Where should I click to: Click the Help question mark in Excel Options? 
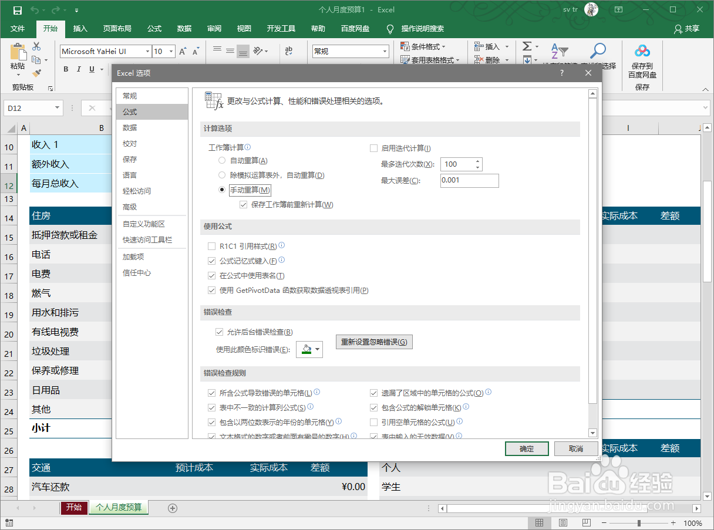(x=561, y=73)
